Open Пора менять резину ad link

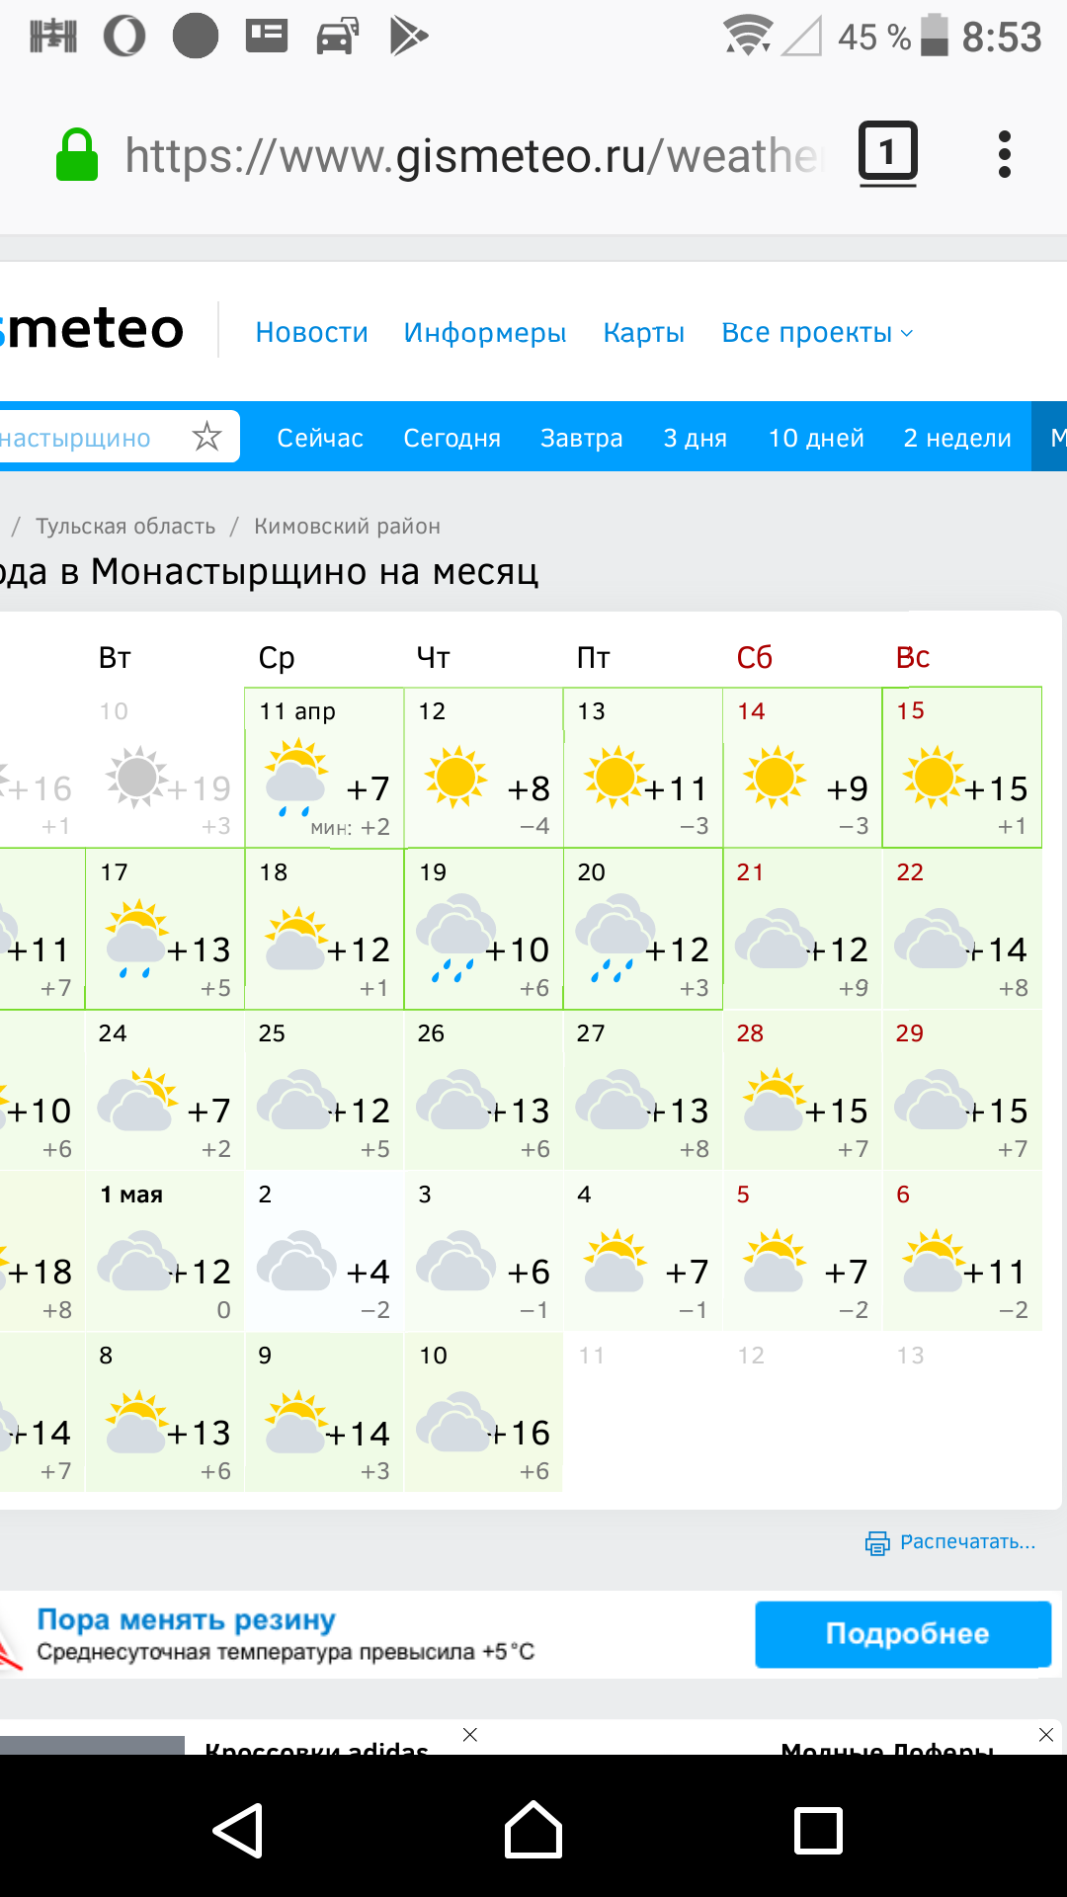(x=186, y=1620)
